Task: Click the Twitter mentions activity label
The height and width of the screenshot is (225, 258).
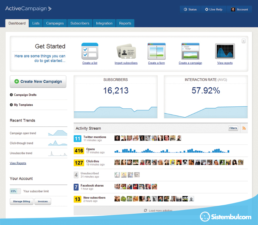Action: point(95,137)
